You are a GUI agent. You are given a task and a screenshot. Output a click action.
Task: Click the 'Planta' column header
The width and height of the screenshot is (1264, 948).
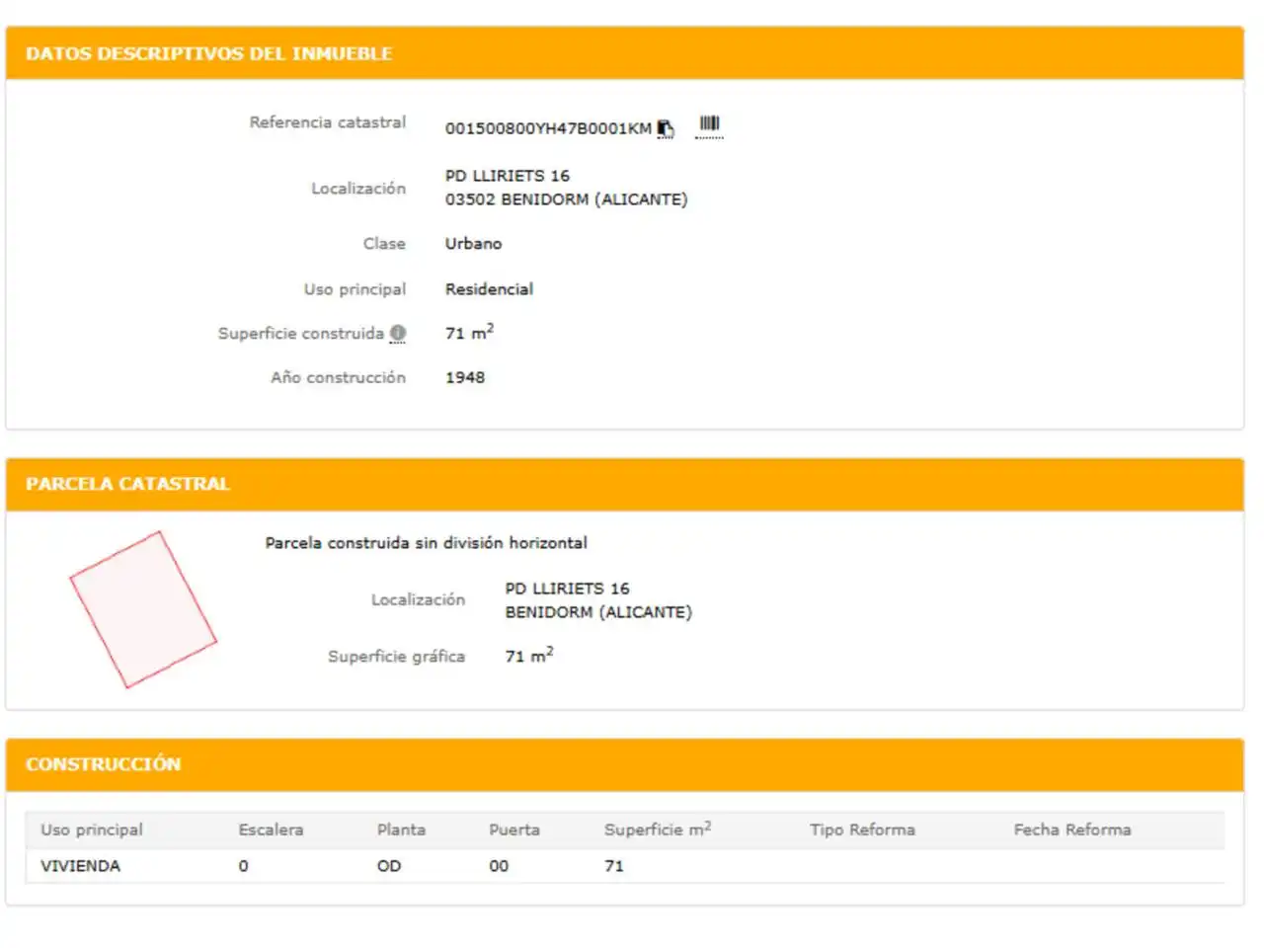point(401,830)
